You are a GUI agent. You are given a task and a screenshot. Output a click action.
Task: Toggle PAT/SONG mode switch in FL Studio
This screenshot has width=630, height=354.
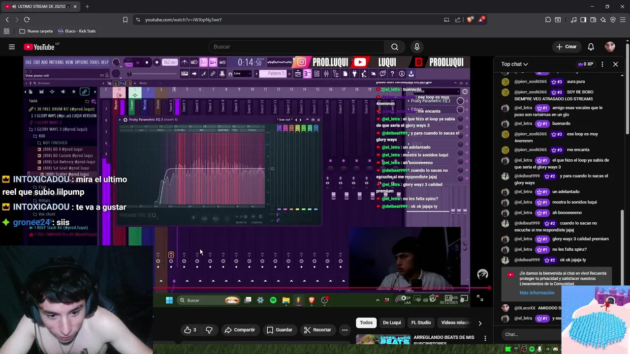pyautogui.click(x=128, y=62)
